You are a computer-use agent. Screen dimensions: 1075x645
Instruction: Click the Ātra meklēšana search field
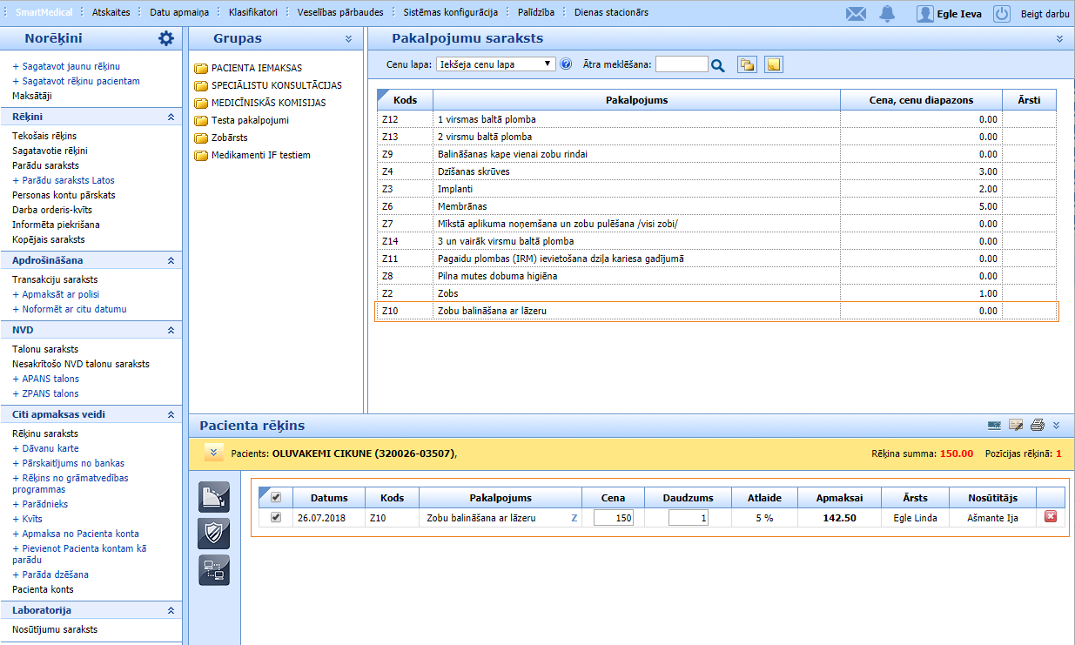pos(681,64)
